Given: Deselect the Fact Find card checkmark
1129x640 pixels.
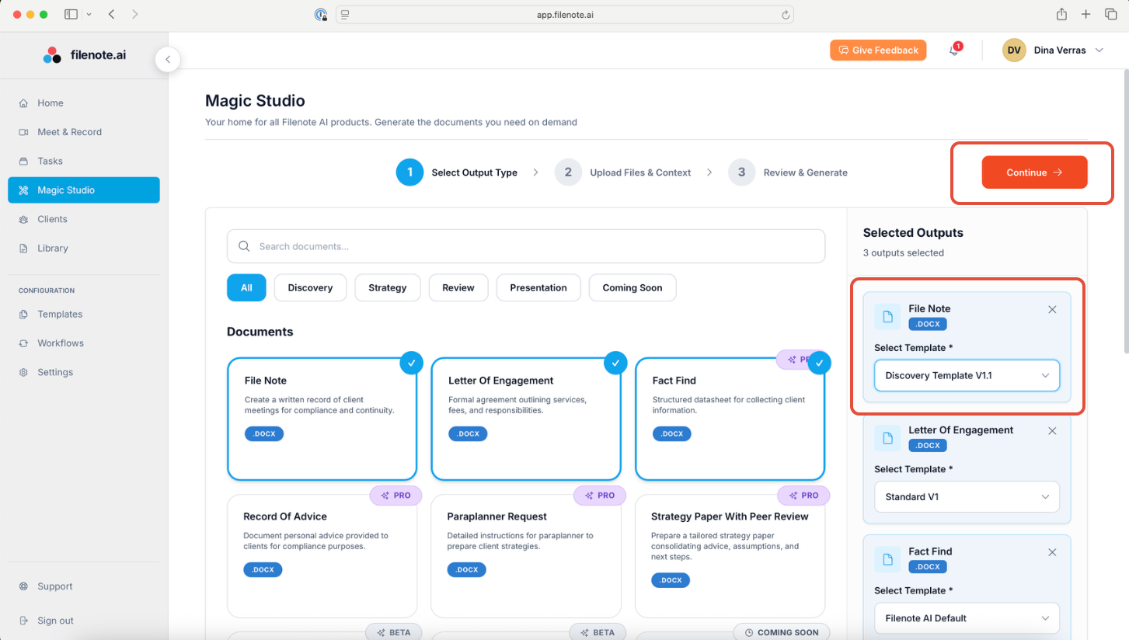Looking at the screenshot, I should (x=820, y=363).
